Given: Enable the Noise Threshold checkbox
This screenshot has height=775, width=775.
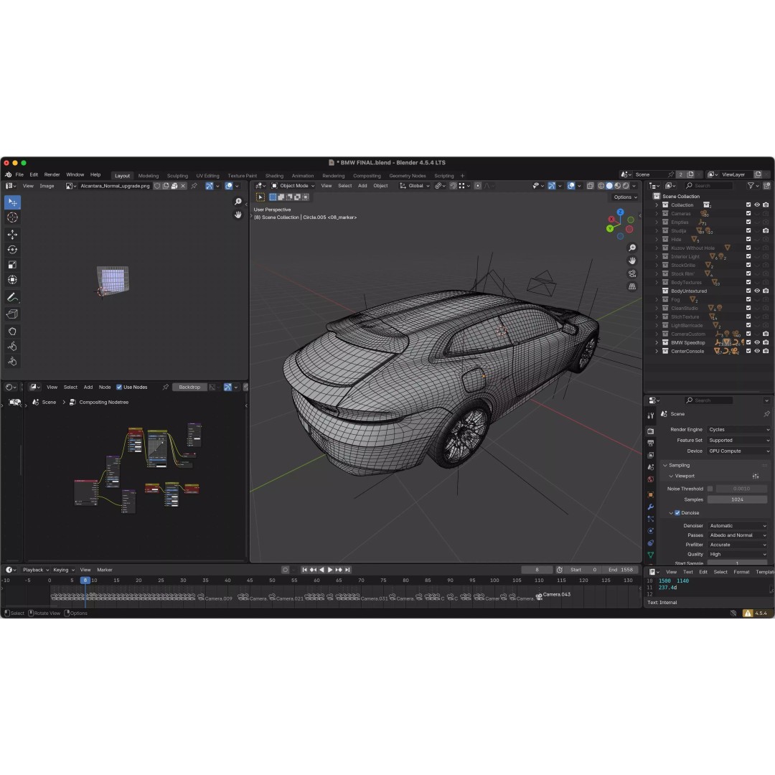Looking at the screenshot, I should click(x=710, y=489).
